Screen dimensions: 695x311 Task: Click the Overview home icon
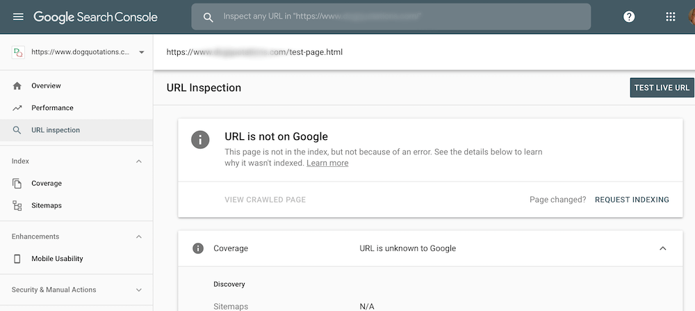(17, 86)
